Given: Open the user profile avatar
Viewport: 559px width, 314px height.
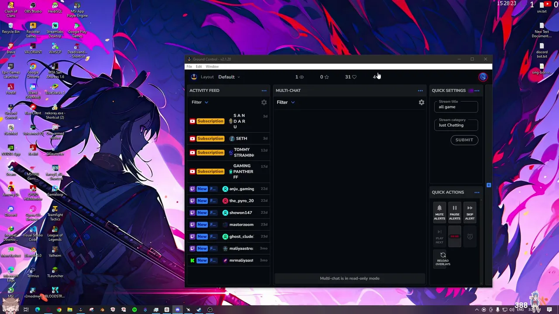Looking at the screenshot, I should pos(483,77).
